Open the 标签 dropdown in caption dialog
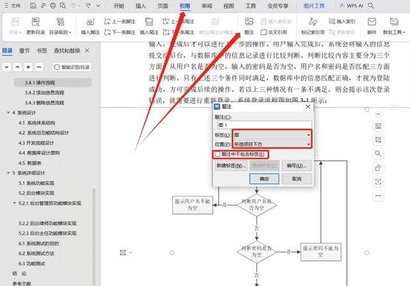 309,135
